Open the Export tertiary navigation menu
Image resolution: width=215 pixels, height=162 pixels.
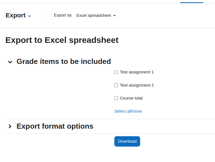18,15
